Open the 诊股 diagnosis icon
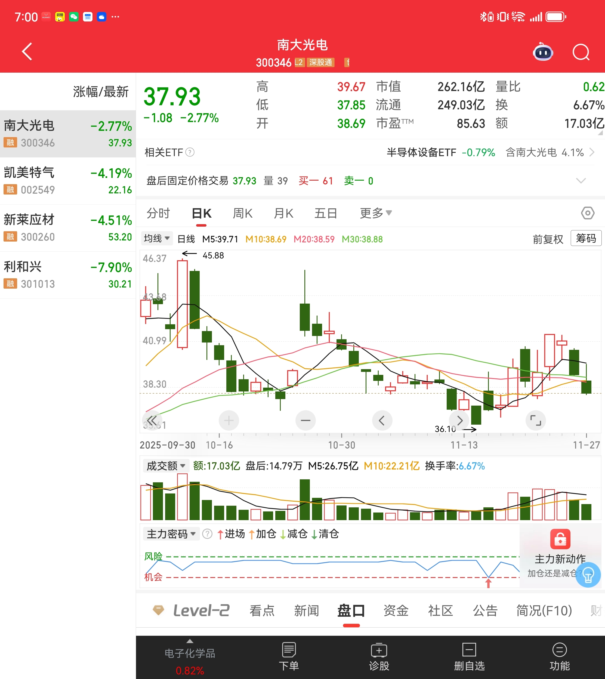This screenshot has width=605, height=679. 379,656
